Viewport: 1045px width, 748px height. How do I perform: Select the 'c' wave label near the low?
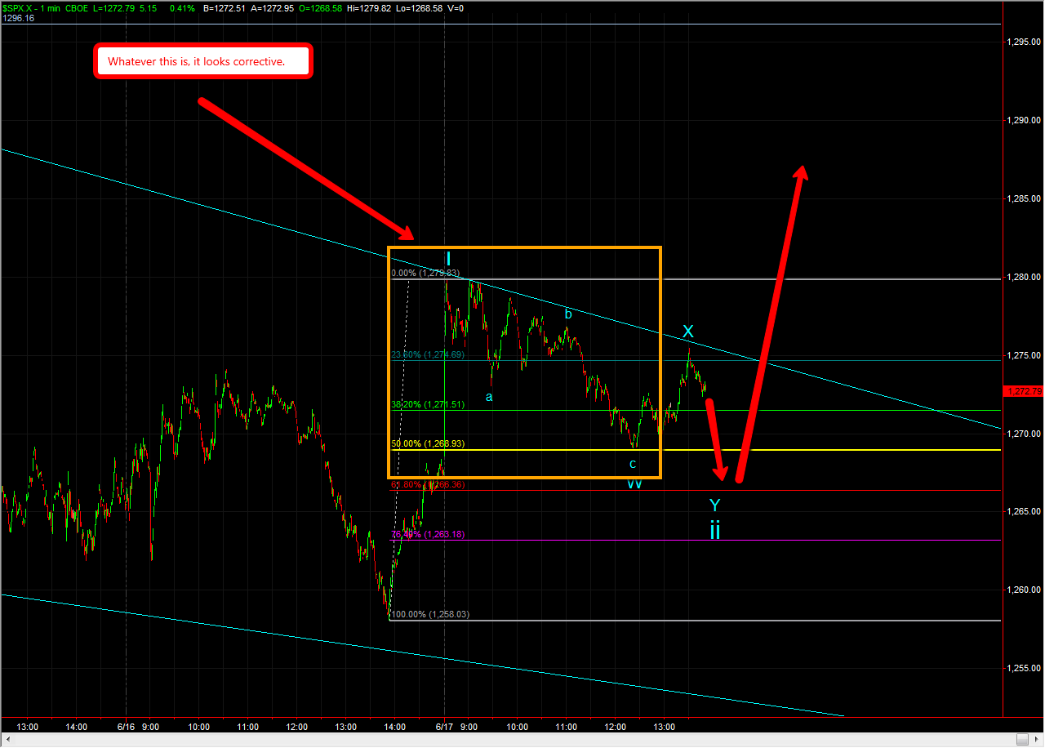pos(632,464)
